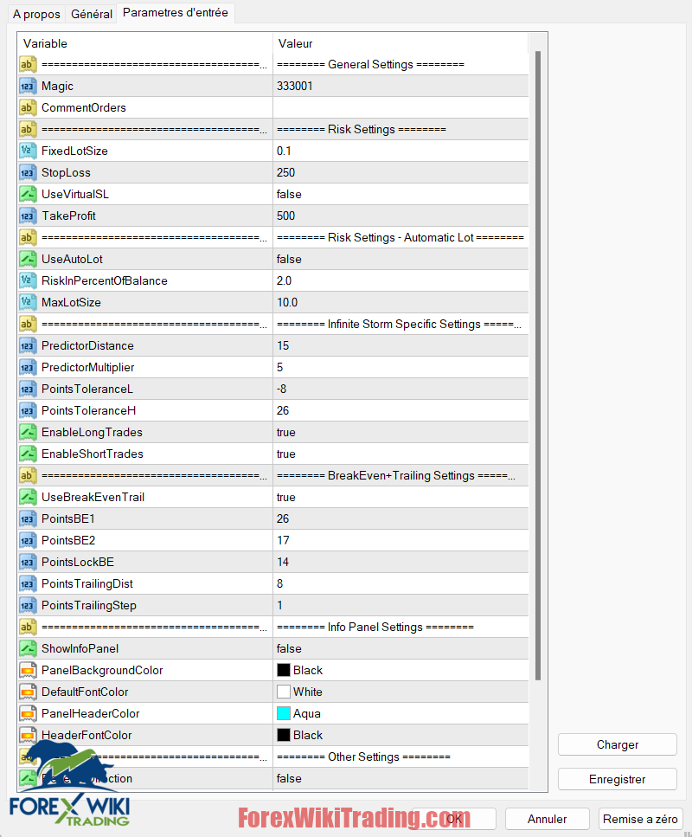Click the integer icon beside PointsBE1
The width and height of the screenshot is (692, 837).
tap(28, 518)
